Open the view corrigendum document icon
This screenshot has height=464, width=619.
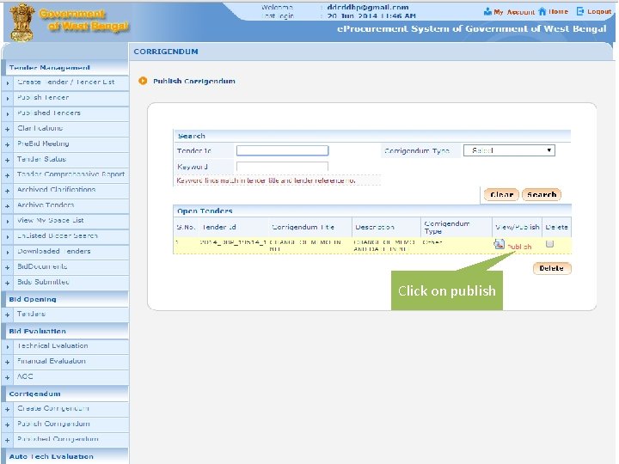(x=499, y=244)
